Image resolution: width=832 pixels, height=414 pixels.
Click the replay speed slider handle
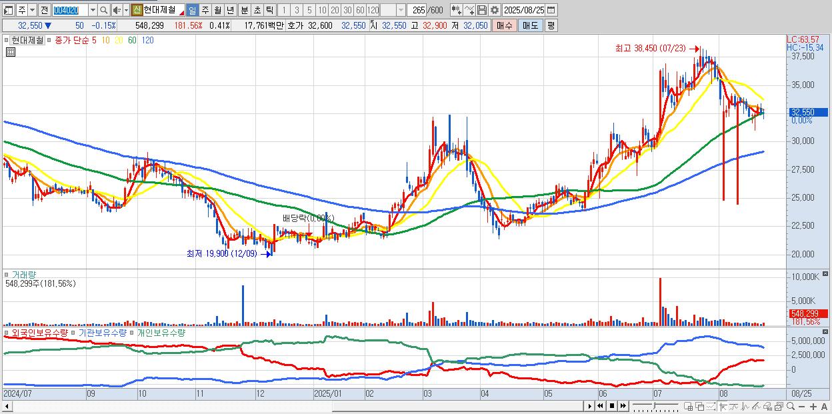point(655,405)
